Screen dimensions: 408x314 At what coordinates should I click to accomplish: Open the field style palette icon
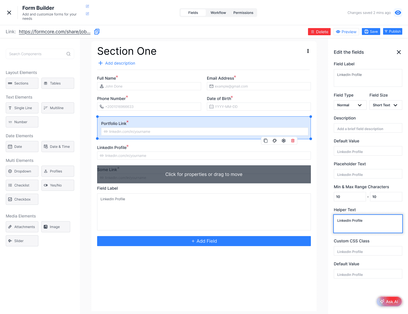[274, 141]
